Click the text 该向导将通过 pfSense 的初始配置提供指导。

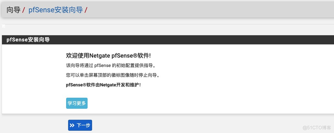point(111,65)
